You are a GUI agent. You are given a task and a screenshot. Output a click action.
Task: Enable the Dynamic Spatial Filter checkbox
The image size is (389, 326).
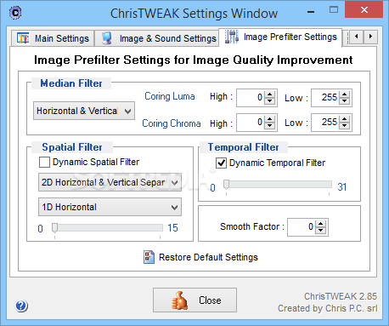(44, 163)
